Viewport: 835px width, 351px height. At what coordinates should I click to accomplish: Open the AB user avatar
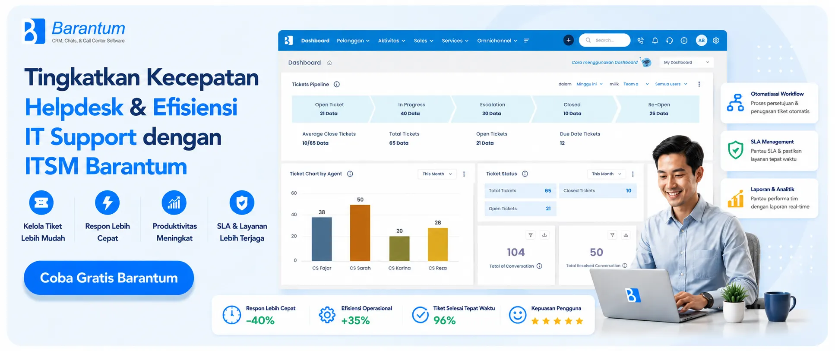click(x=702, y=41)
